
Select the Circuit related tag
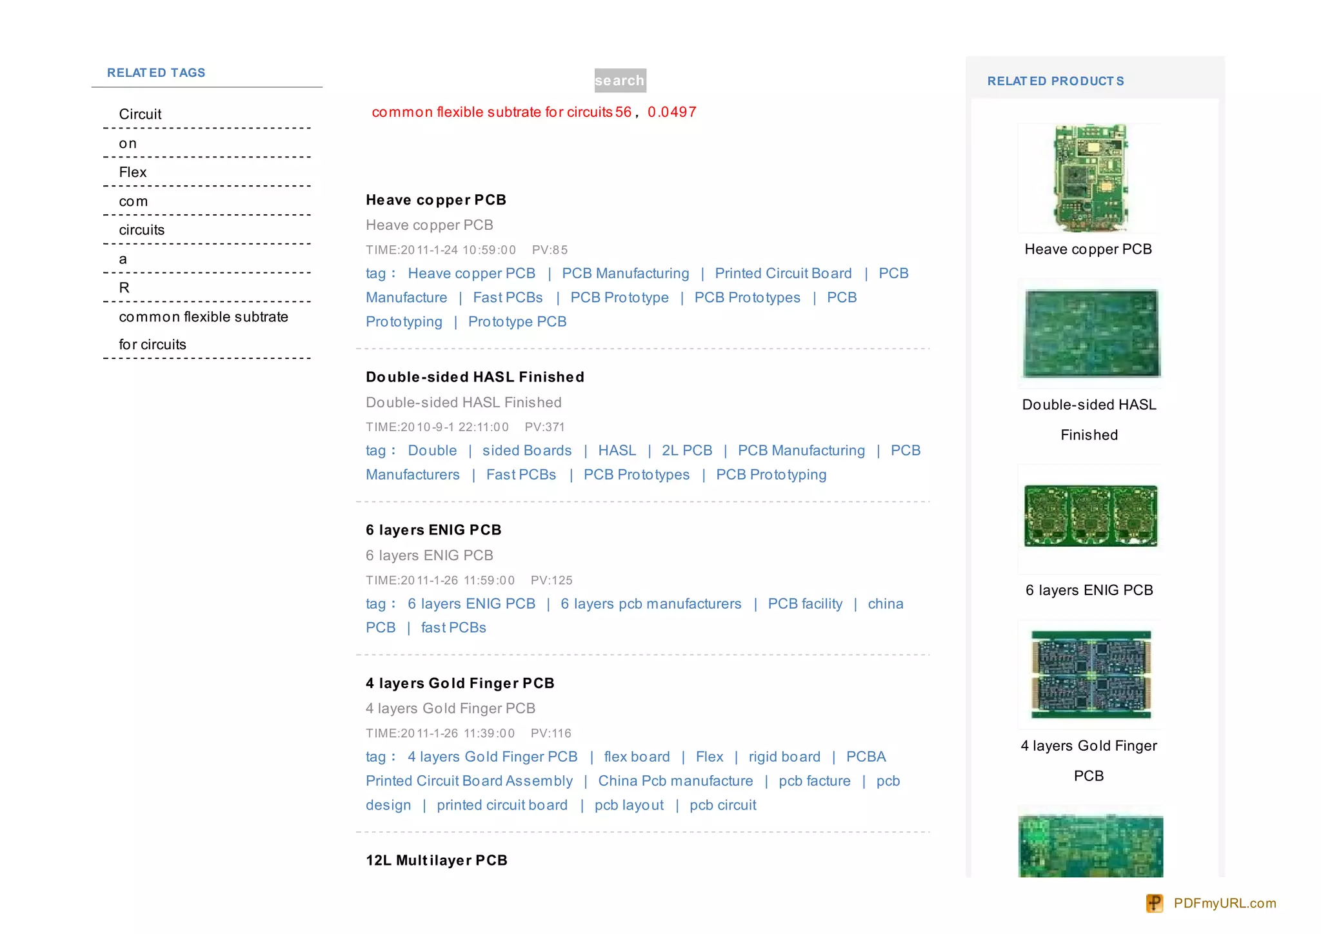(140, 114)
